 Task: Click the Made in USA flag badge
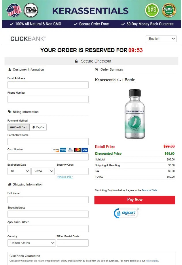coord(14,10)
